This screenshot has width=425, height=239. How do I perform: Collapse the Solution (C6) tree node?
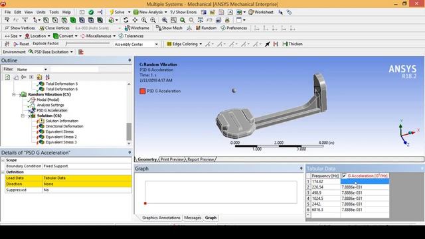coord(23,116)
